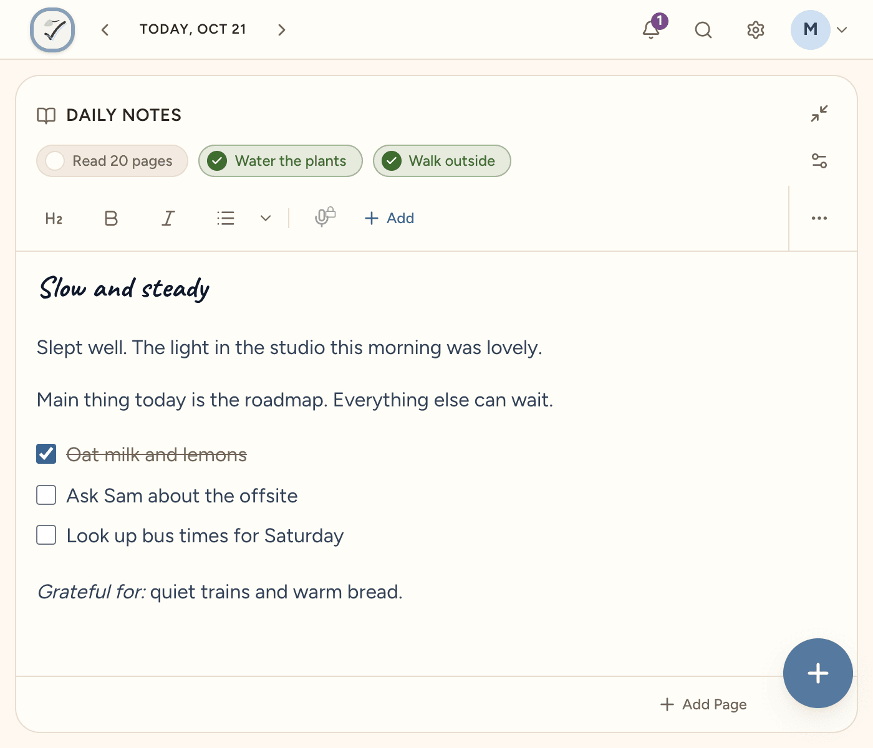The height and width of the screenshot is (748, 873).
Task: Start voice dictation with the microphone
Action: coord(325,217)
